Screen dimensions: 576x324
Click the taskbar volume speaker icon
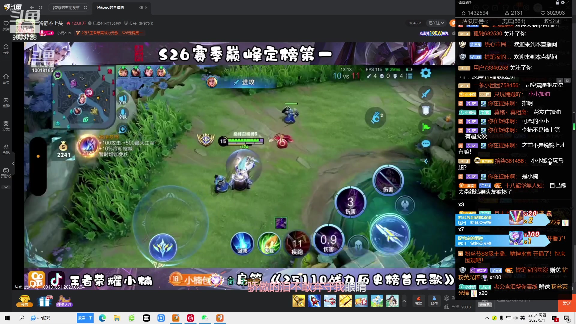click(x=516, y=318)
